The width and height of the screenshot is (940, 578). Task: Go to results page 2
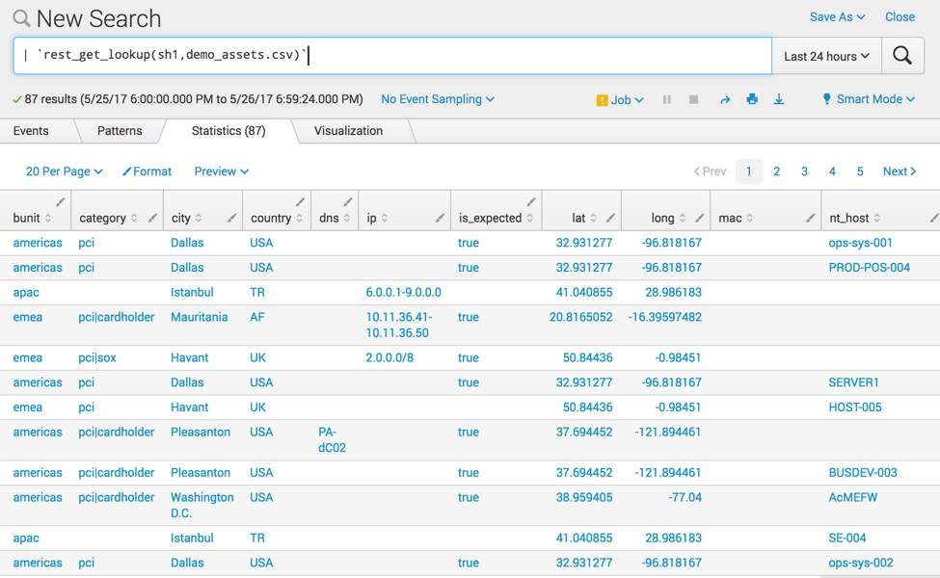coord(776,171)
